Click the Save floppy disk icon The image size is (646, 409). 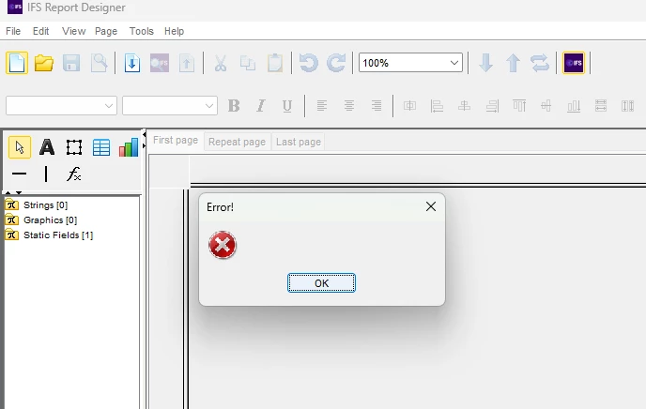click(71, 63)
